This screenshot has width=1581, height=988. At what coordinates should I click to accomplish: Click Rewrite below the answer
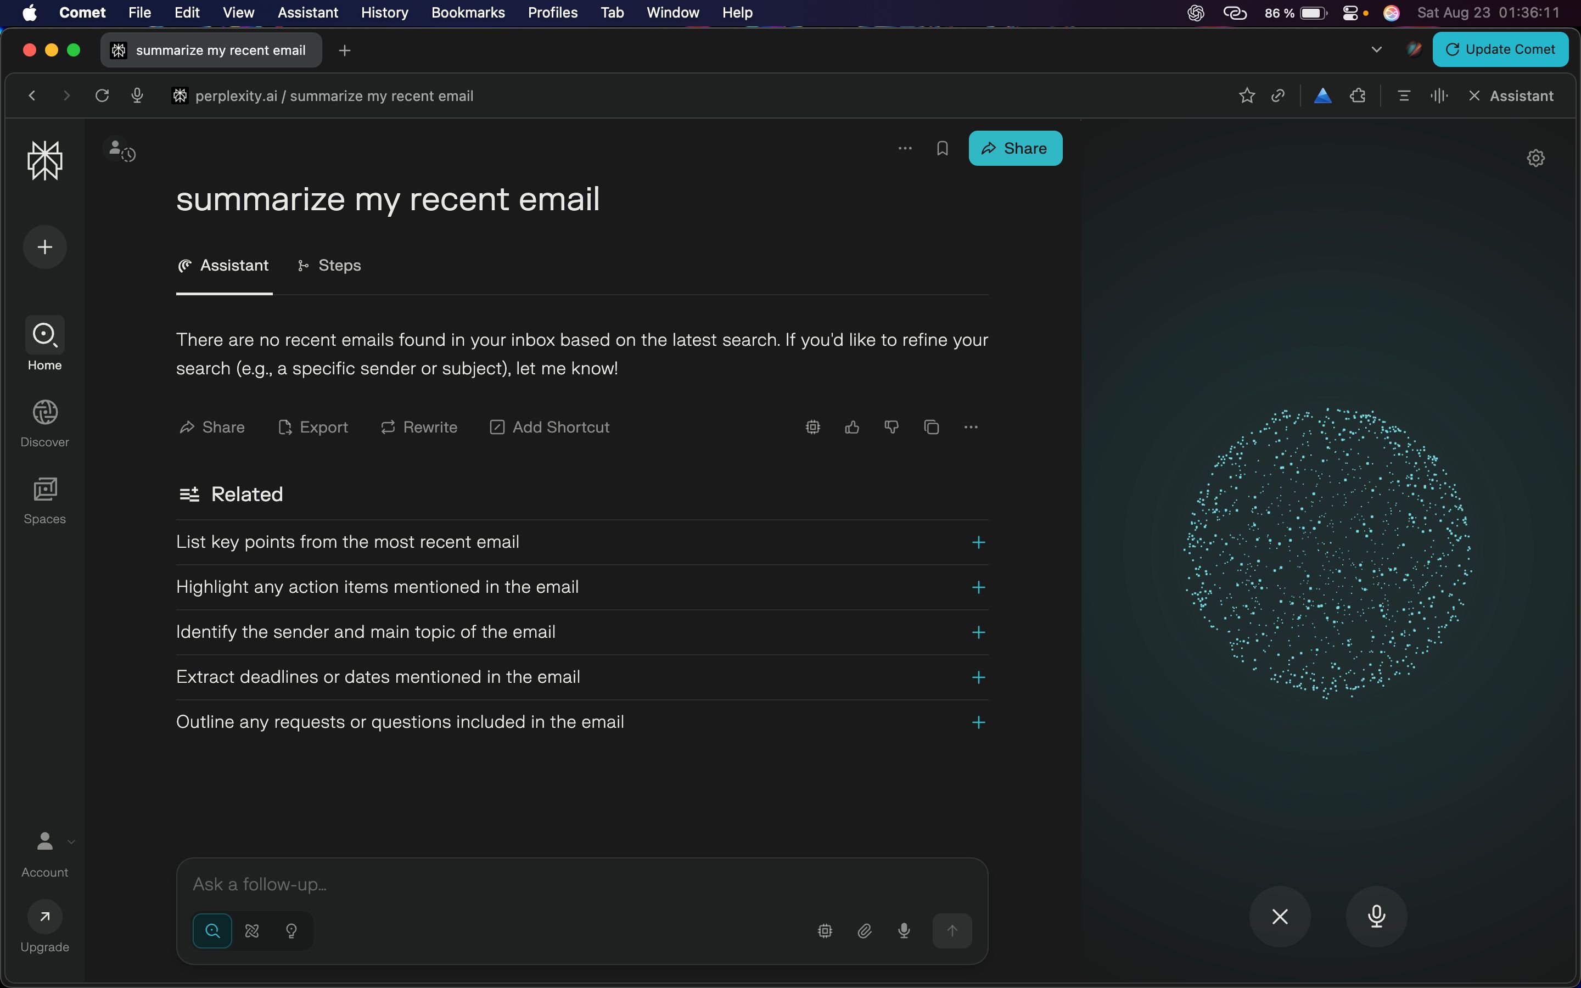point(419,428)
